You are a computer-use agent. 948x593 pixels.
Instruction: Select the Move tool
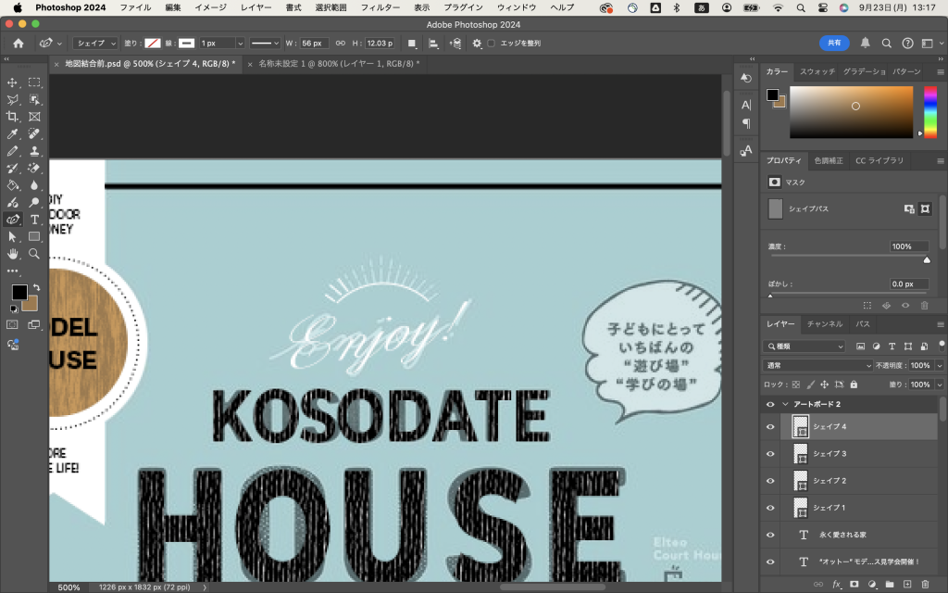click(x=13, y=82)
